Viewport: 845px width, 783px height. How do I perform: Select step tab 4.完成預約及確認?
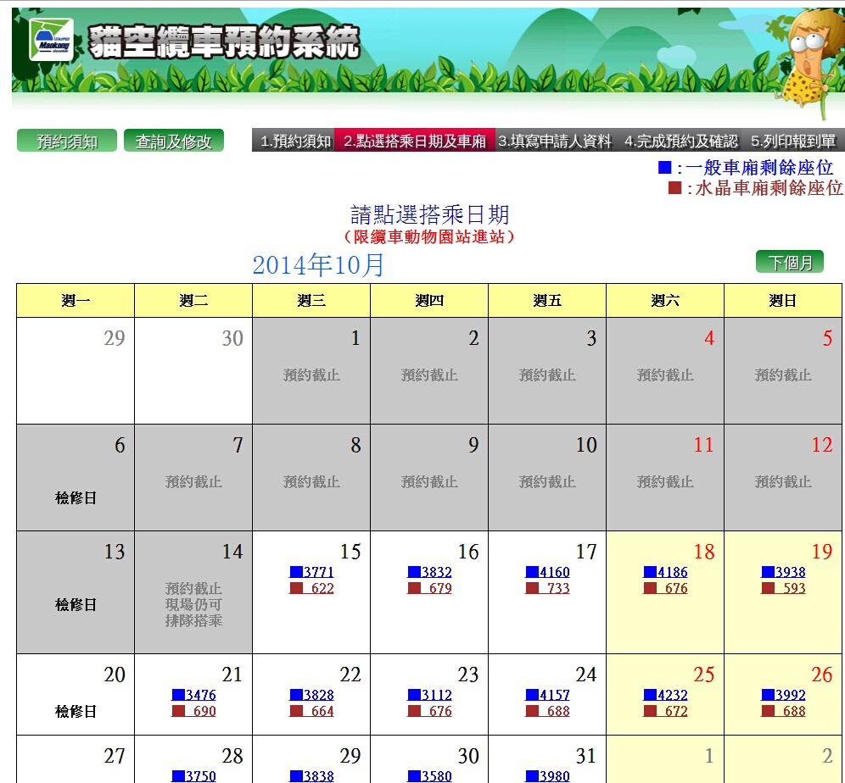(680, 141)
